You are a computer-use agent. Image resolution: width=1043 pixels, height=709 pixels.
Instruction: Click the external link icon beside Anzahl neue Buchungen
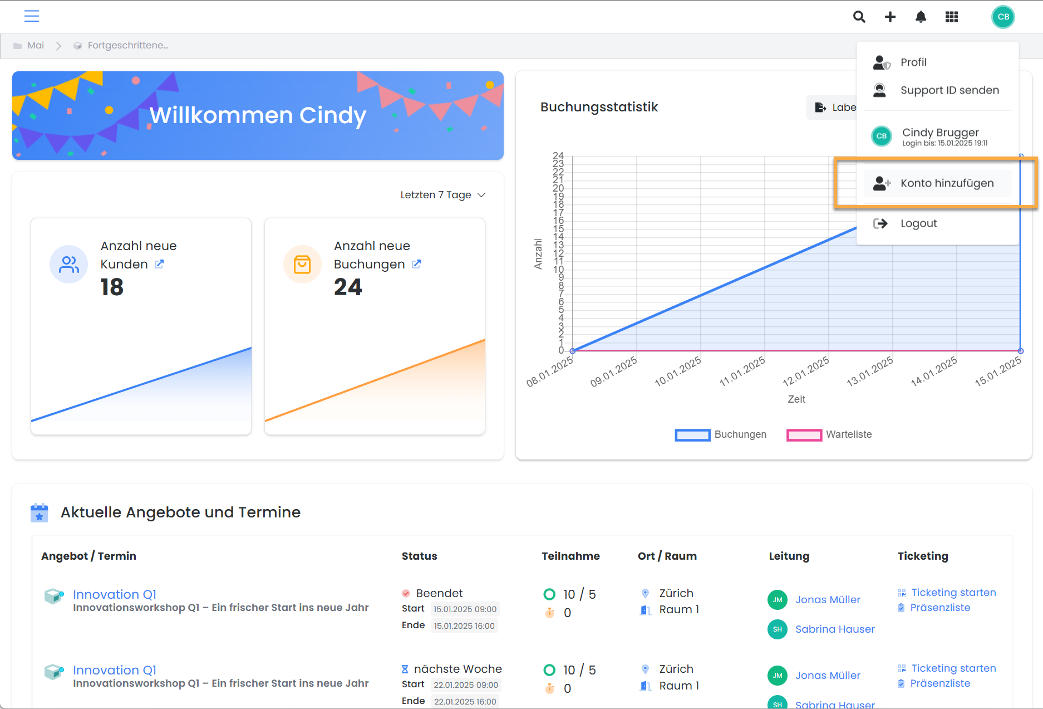coord(416,264)
